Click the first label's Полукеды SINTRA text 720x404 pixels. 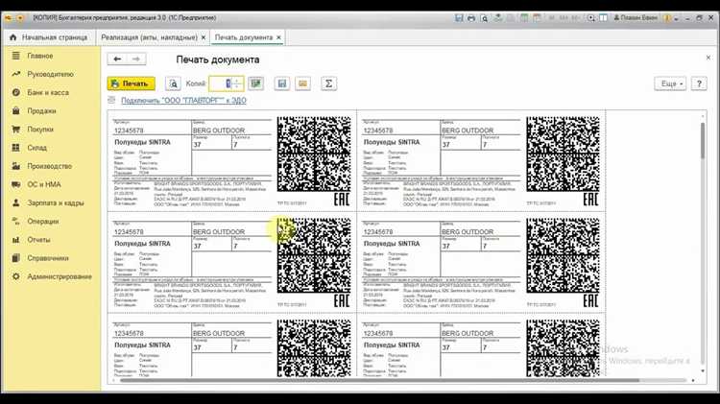(x=142, y=142)
